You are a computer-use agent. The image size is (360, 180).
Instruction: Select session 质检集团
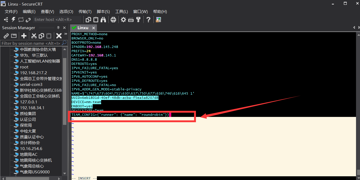click(28, 113)
